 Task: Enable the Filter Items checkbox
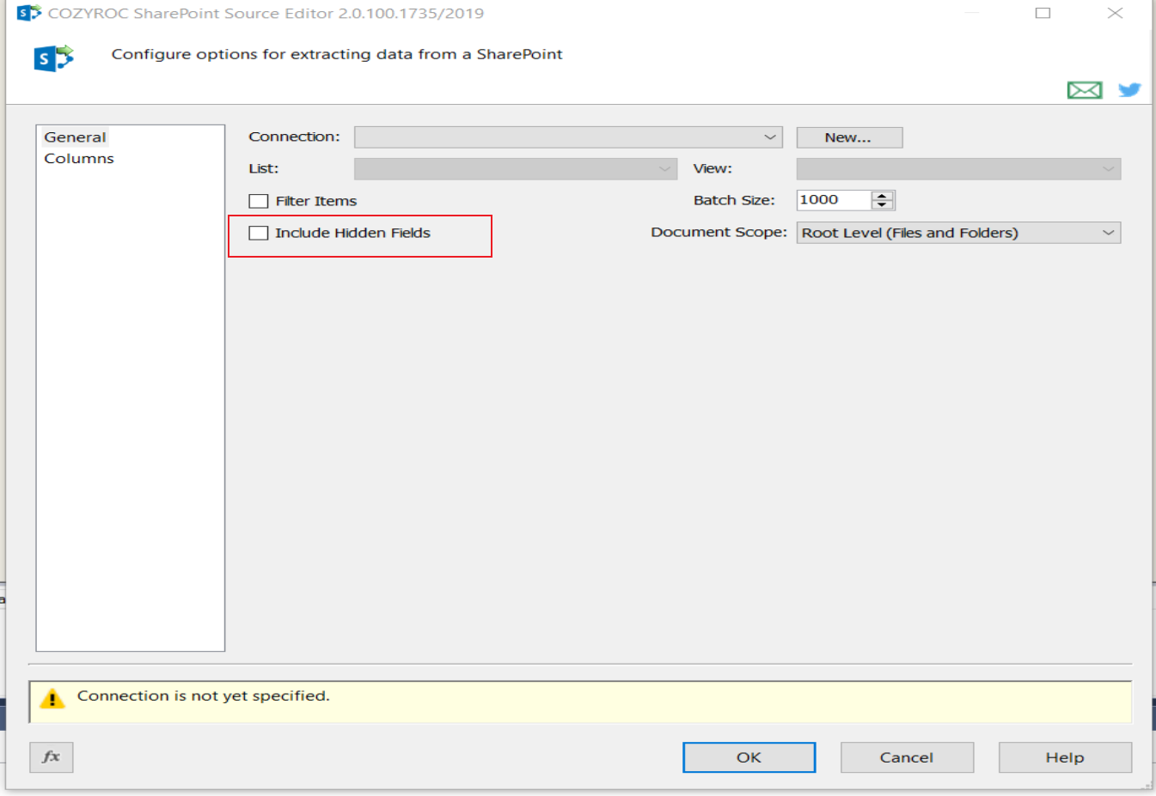[x=259, y=201]
